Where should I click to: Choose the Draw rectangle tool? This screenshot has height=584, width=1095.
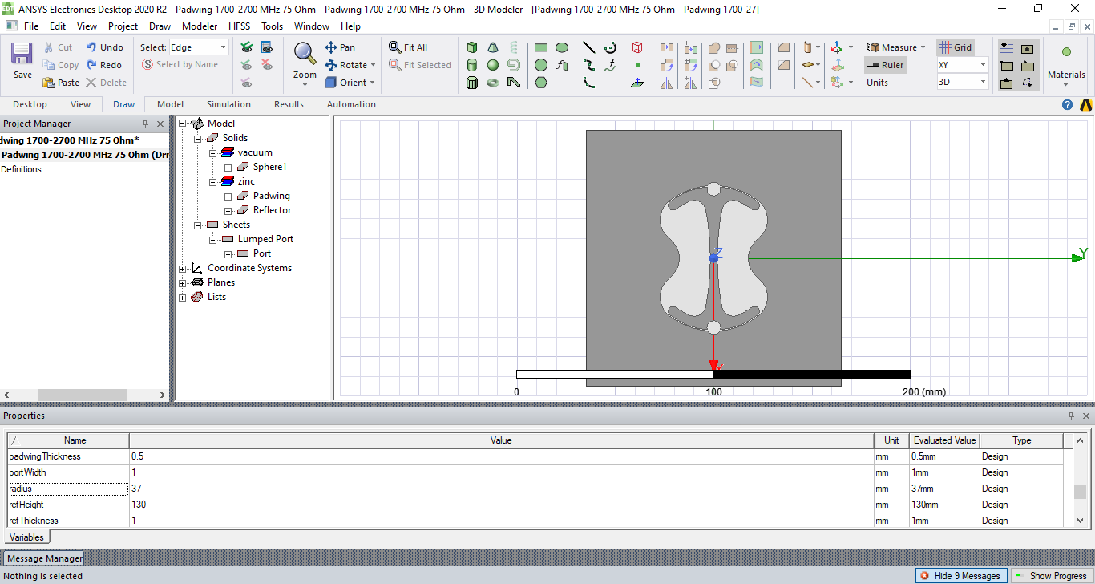click(x=541, y=47)
